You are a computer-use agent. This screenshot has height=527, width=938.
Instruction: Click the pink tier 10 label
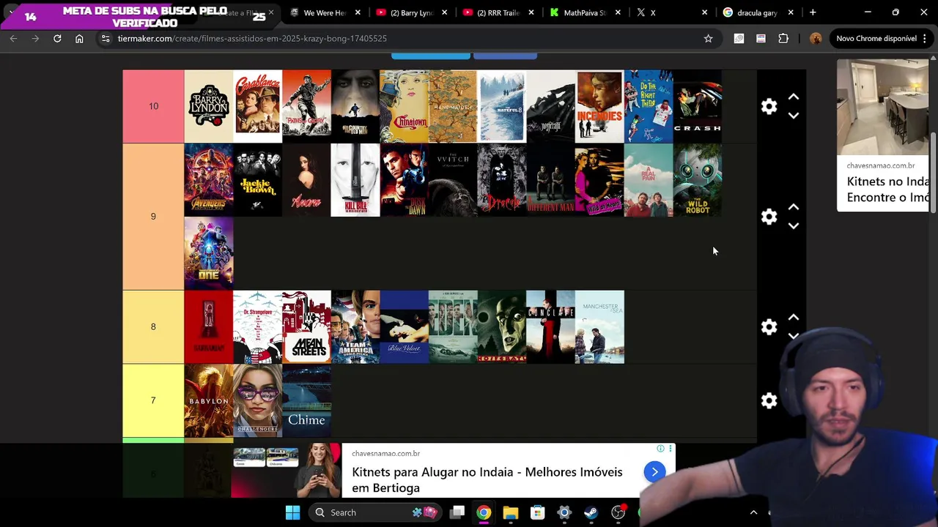(x=153, y=106)
